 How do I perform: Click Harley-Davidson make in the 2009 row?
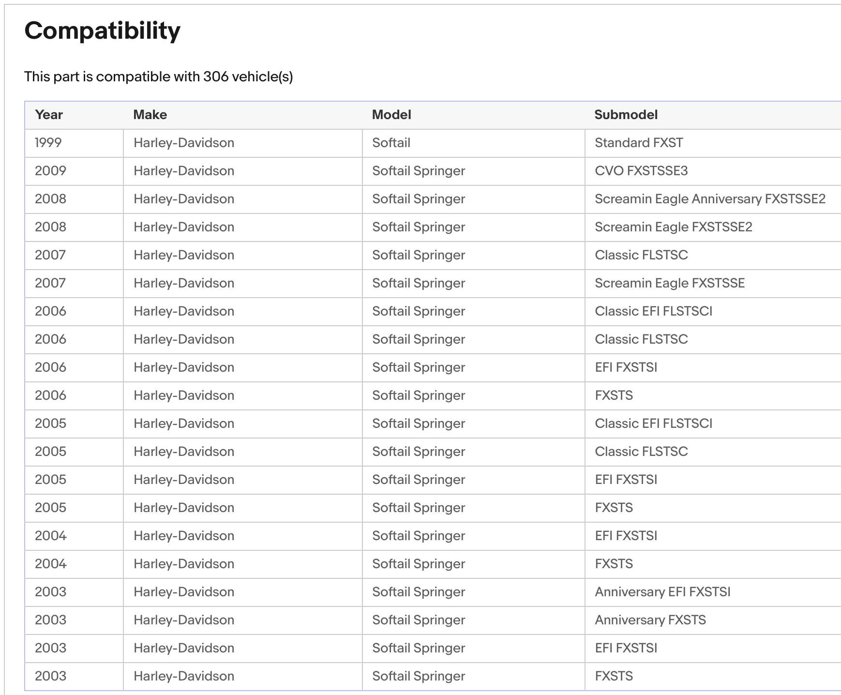pyautogui.click(x=184, y=171)
